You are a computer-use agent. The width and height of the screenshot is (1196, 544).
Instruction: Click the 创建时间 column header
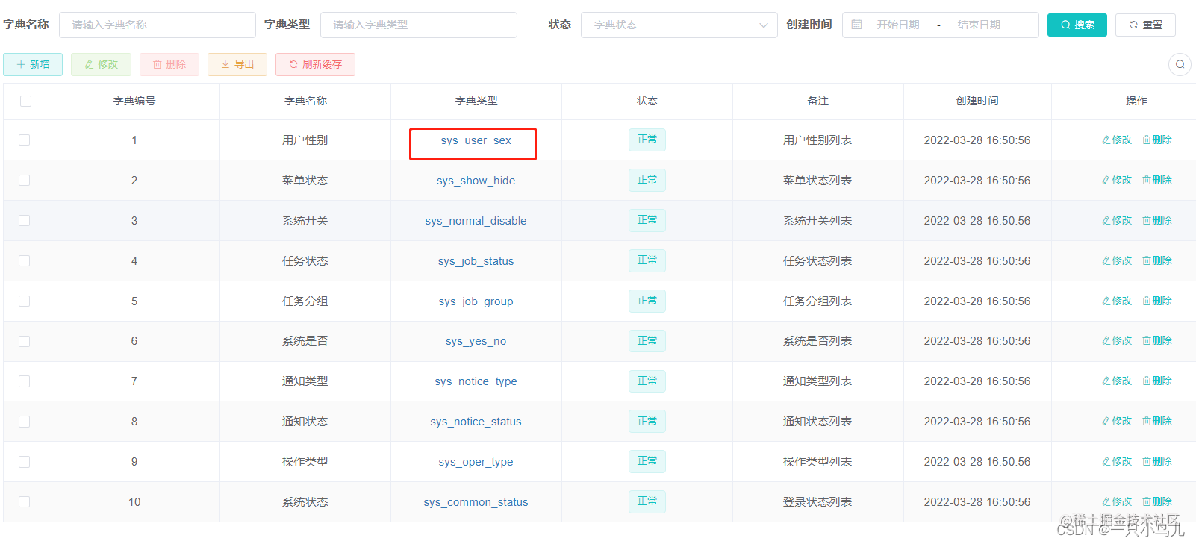tap(977, 101)
